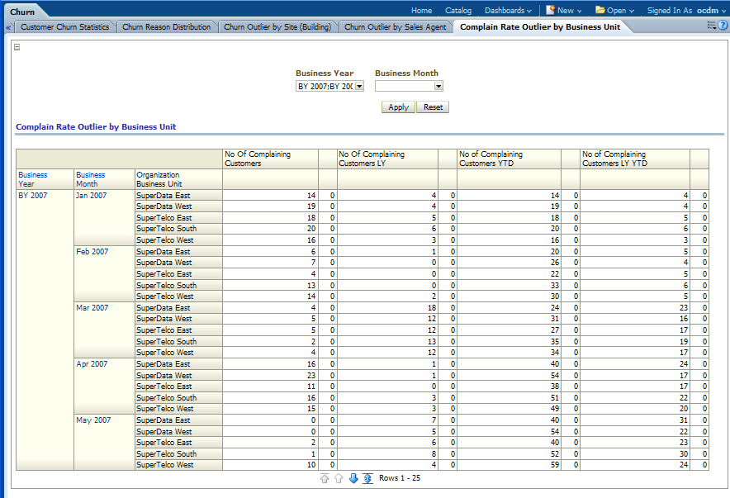Open the page options list icon
This screenshot has height=498, width=730.
click(711, 26)
